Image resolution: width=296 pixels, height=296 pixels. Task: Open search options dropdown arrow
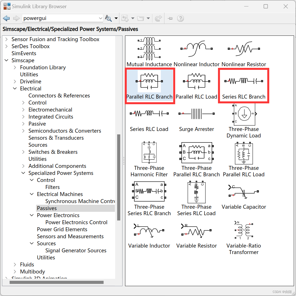116,18
